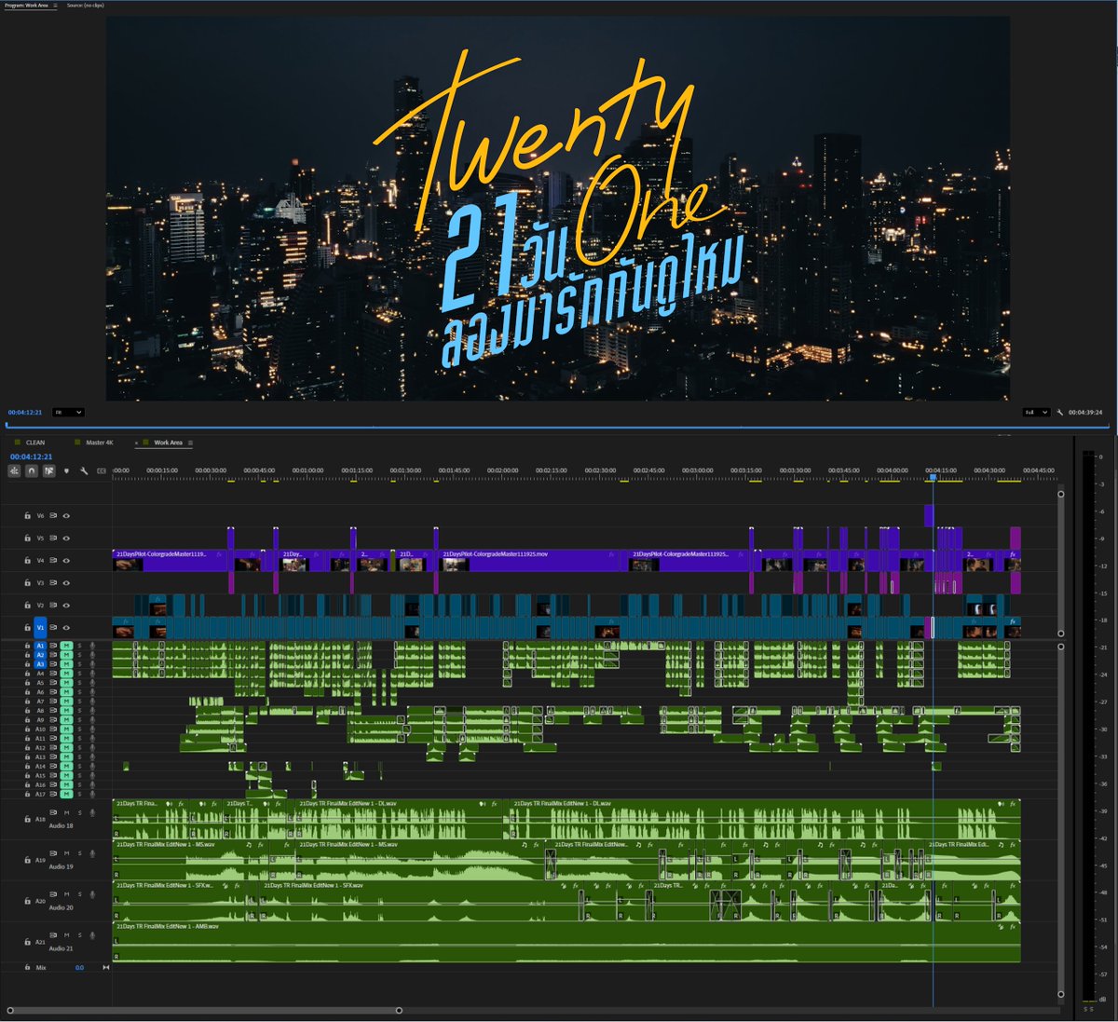Click the audio tracks vertical scrollbar
The image size is (1118, 1022).
pos(1060,820)
